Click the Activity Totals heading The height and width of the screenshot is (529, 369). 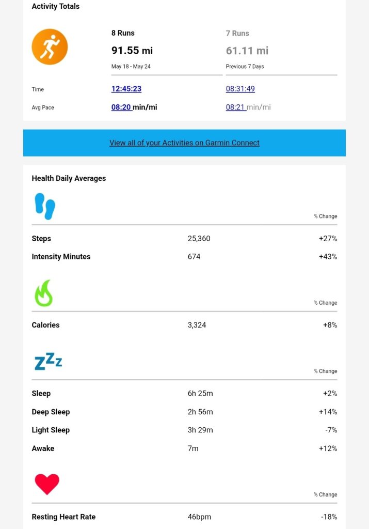[x=56, y=7]
